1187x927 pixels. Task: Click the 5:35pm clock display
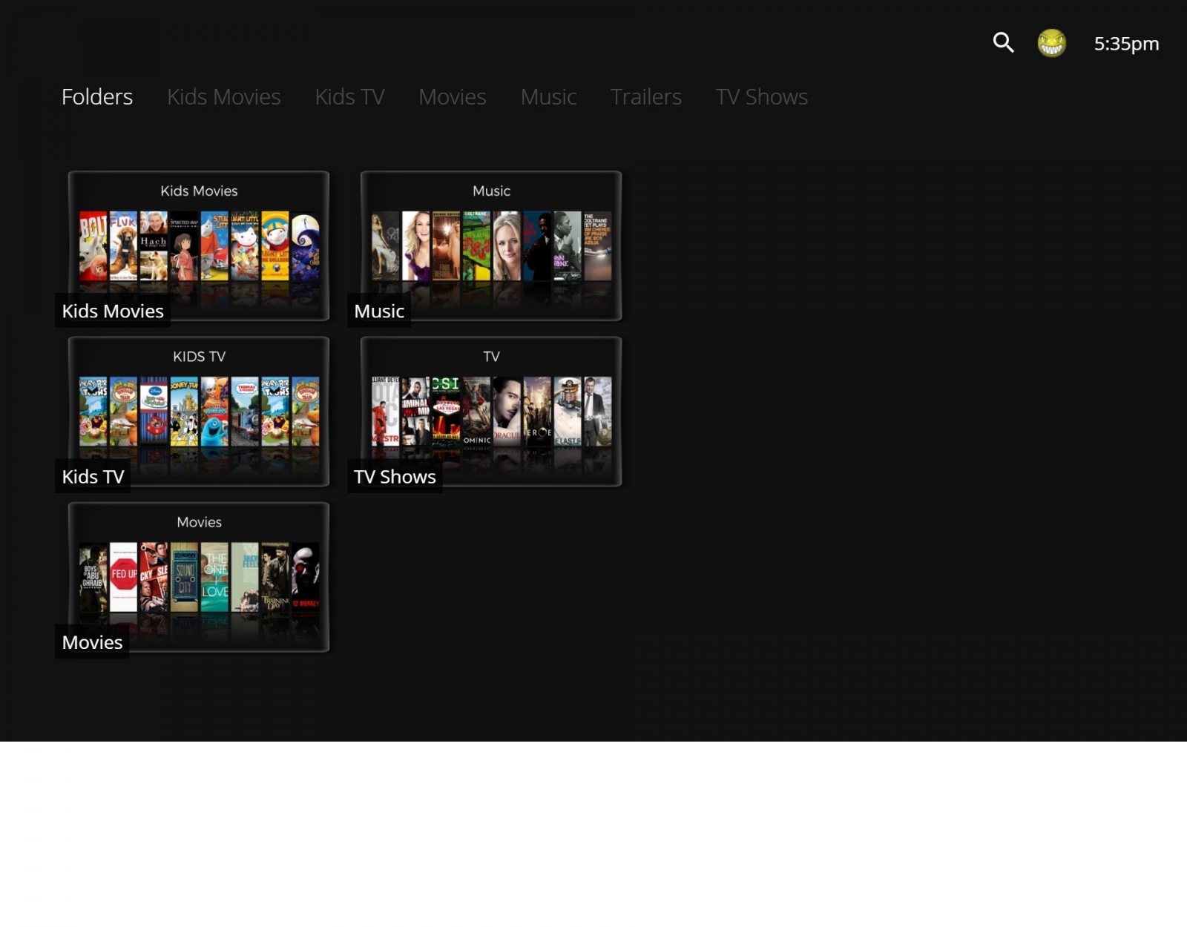tap(1126, 43)
